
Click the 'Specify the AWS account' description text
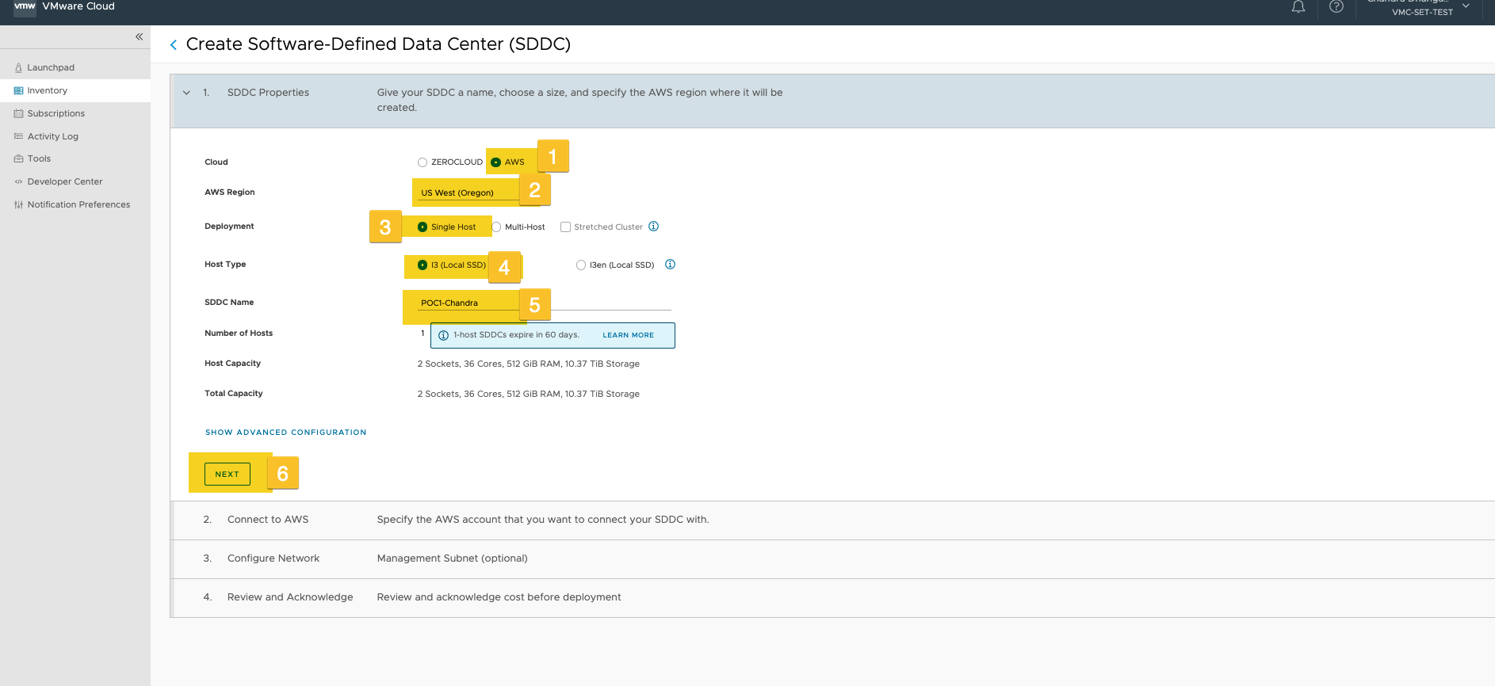coord(543,520)
